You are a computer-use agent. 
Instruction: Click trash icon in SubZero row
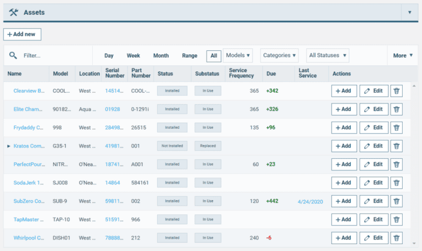coord(396,201)
